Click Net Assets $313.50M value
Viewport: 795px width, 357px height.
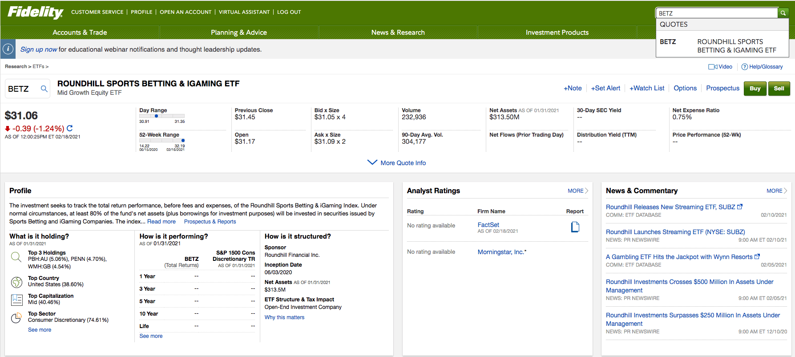point(504,117)
